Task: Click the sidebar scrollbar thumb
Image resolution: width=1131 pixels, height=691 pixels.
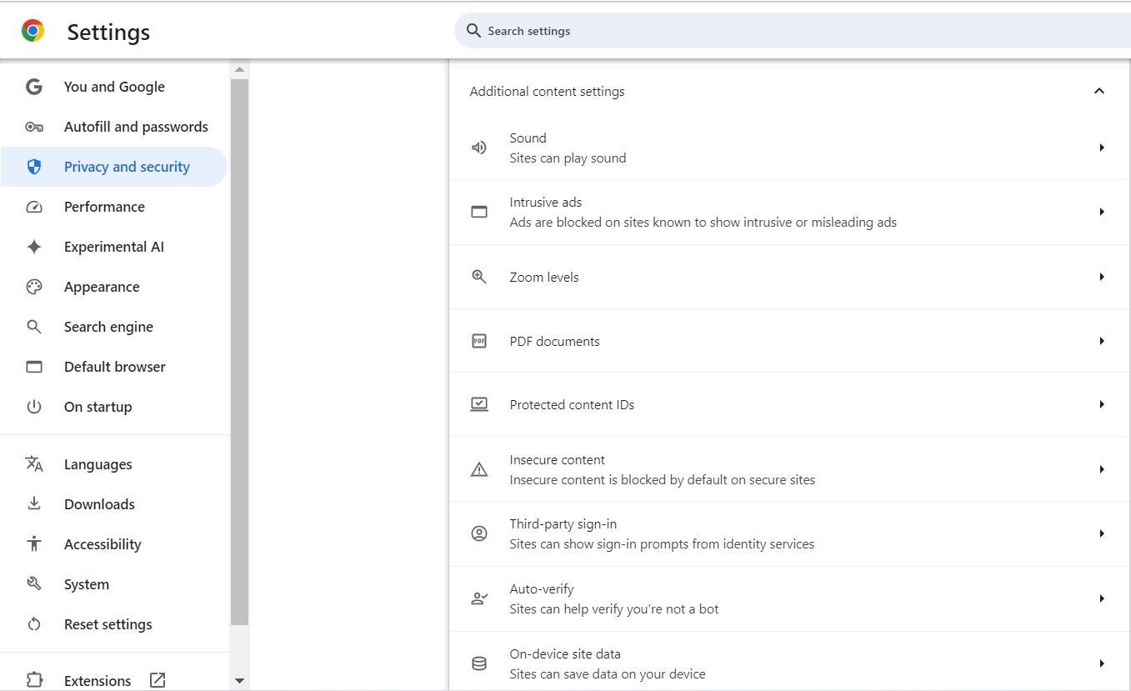Action: pyautogui.click(x=239, y=352)
